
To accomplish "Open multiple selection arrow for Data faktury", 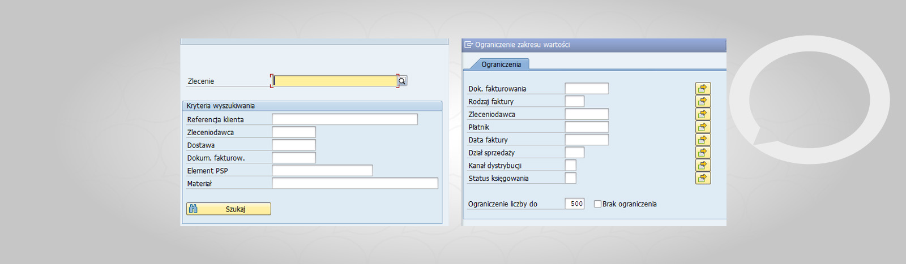I will pyautogui.click(x=703, y=140).
